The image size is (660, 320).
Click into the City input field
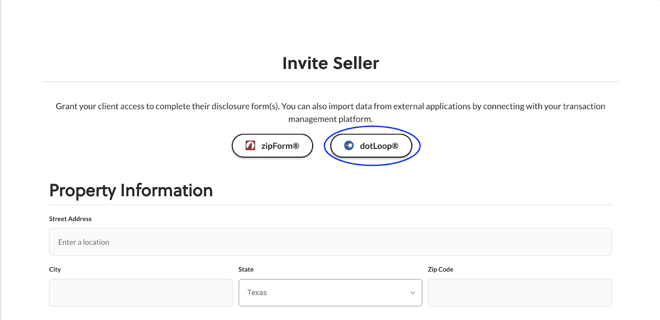tap(141, 293)
